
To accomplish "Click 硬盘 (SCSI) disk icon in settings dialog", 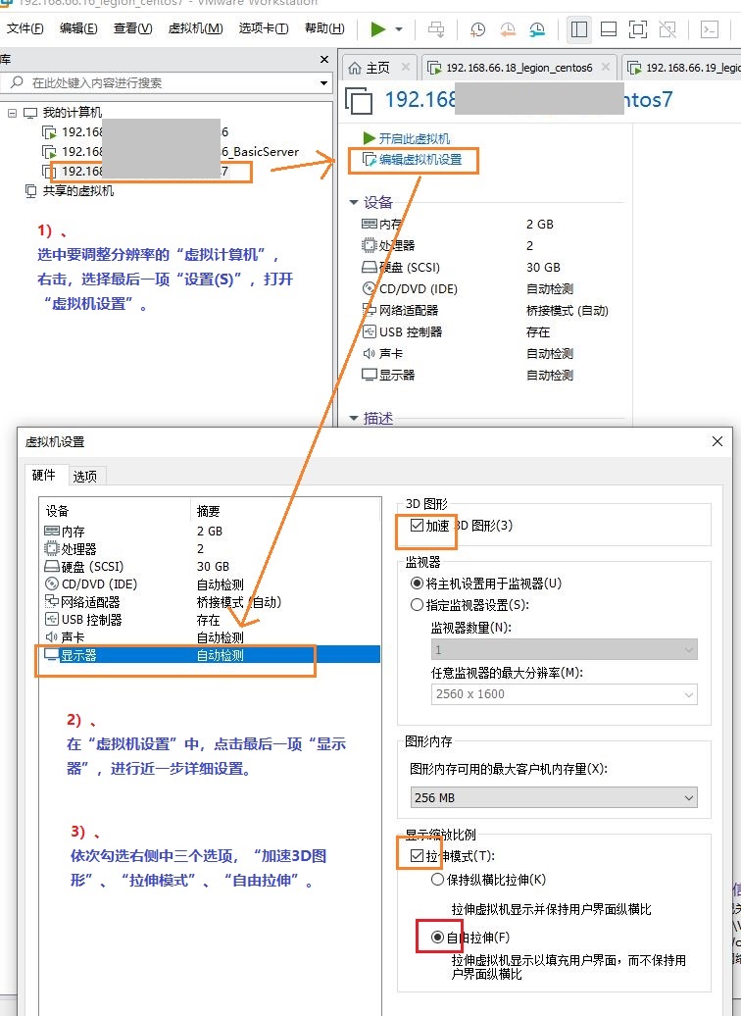I will pos(52,566).
